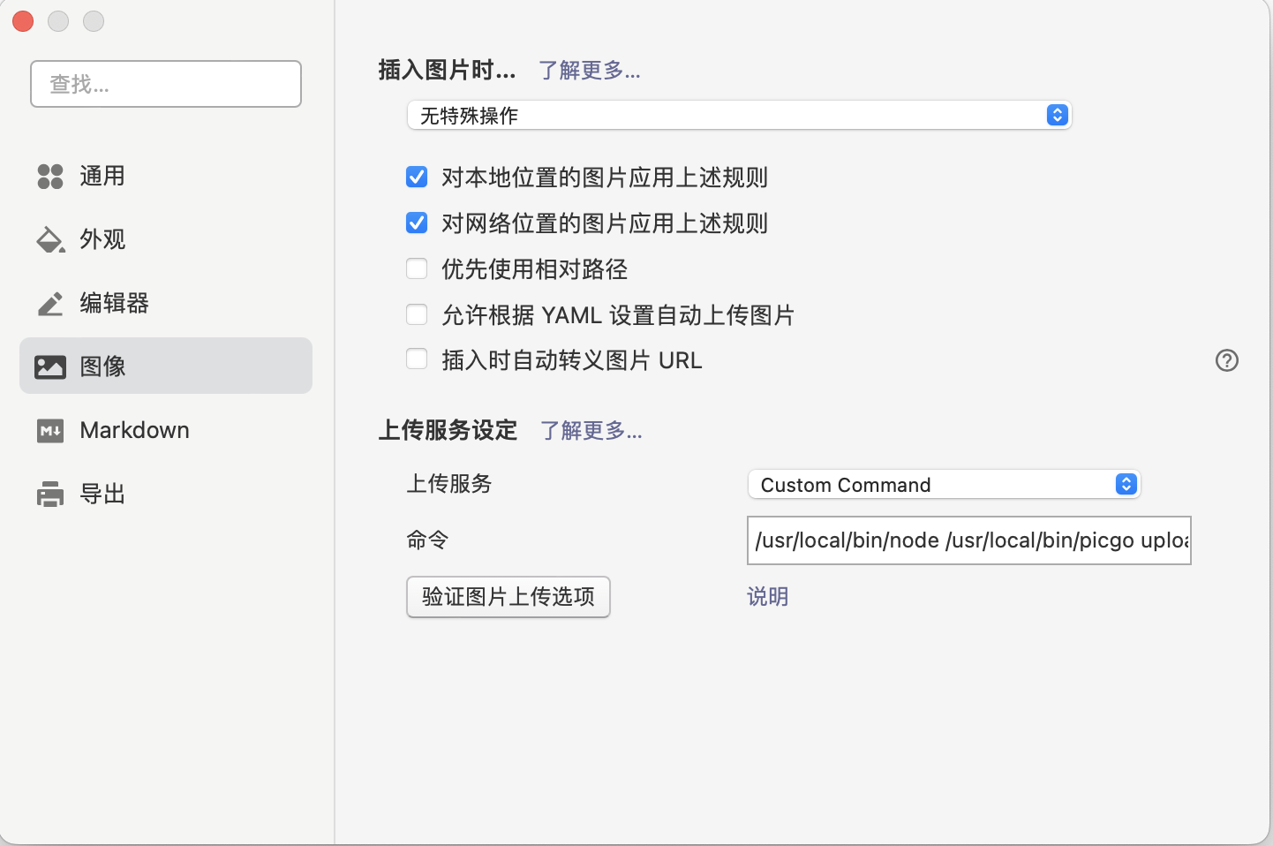The height and width of the screenshot is (846, 1273).
Task: Open 了解更多 link beside 上传服务设定
Action: (591, 431)
